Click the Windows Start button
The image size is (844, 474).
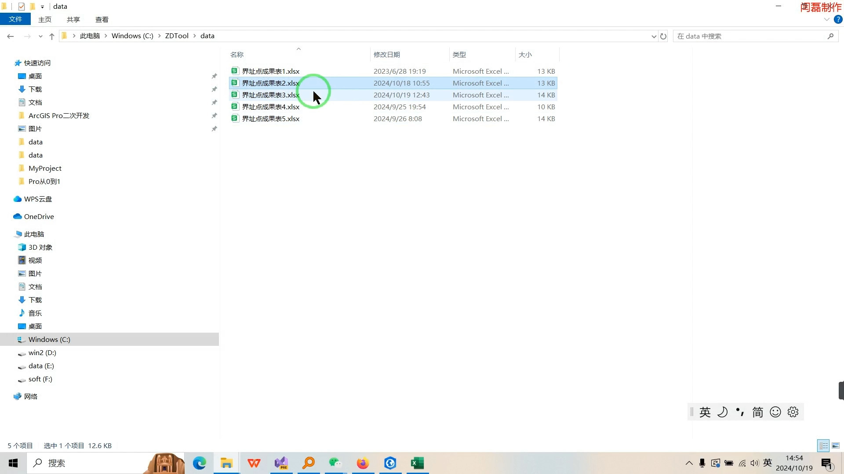[13, 463]
